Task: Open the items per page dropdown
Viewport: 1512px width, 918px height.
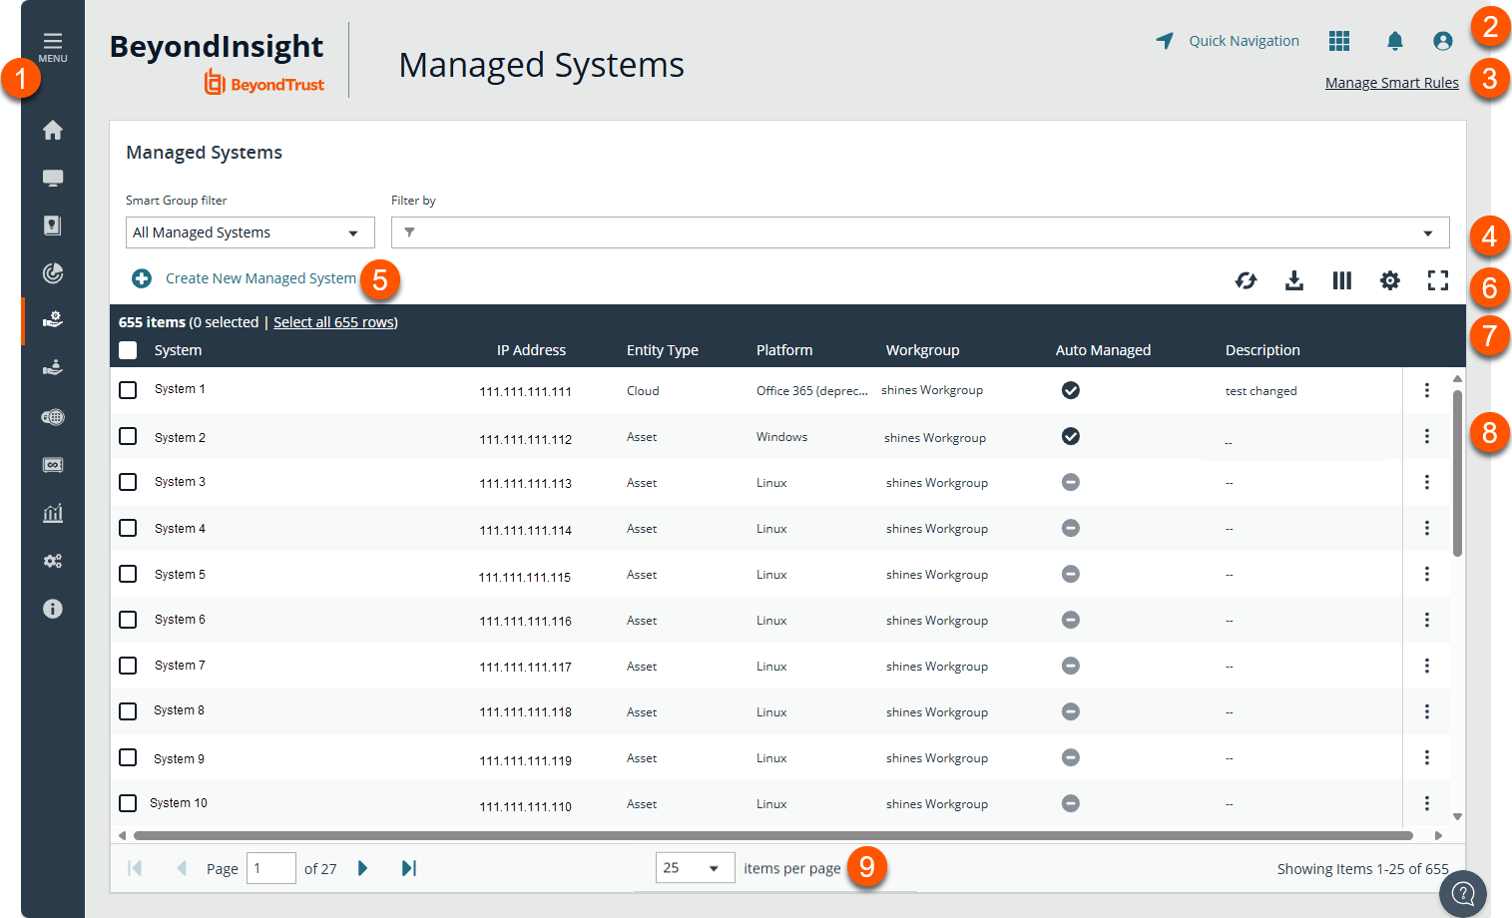Action: click(x=695, y=868)
